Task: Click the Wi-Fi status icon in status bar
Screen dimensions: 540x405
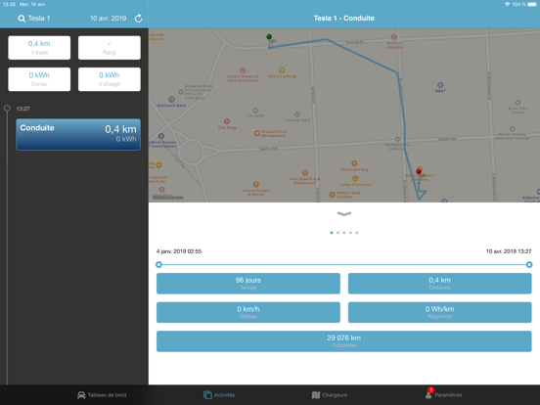Action: (x=507, y=4)
